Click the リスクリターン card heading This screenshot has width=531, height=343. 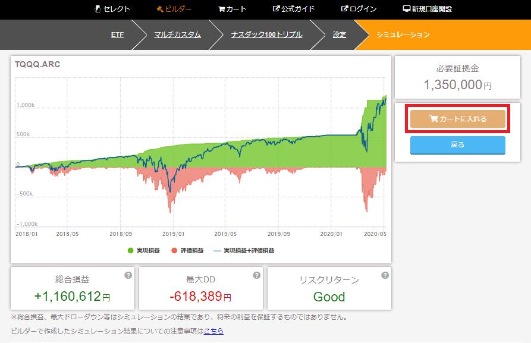tap(329, 279)
